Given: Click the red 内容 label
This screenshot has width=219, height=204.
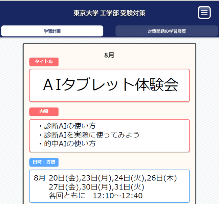Looking at the screenshot, I should (44, 111).
